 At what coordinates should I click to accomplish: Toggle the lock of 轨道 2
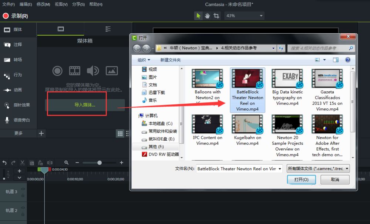tap(23, 214)
